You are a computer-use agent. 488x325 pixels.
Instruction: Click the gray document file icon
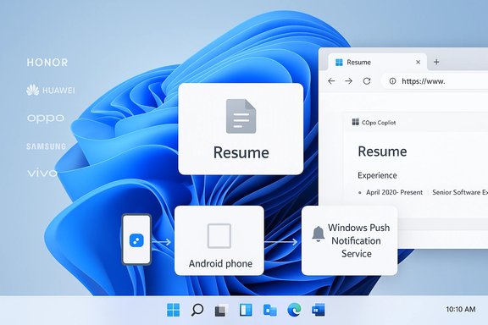click(x=241, y=116)
